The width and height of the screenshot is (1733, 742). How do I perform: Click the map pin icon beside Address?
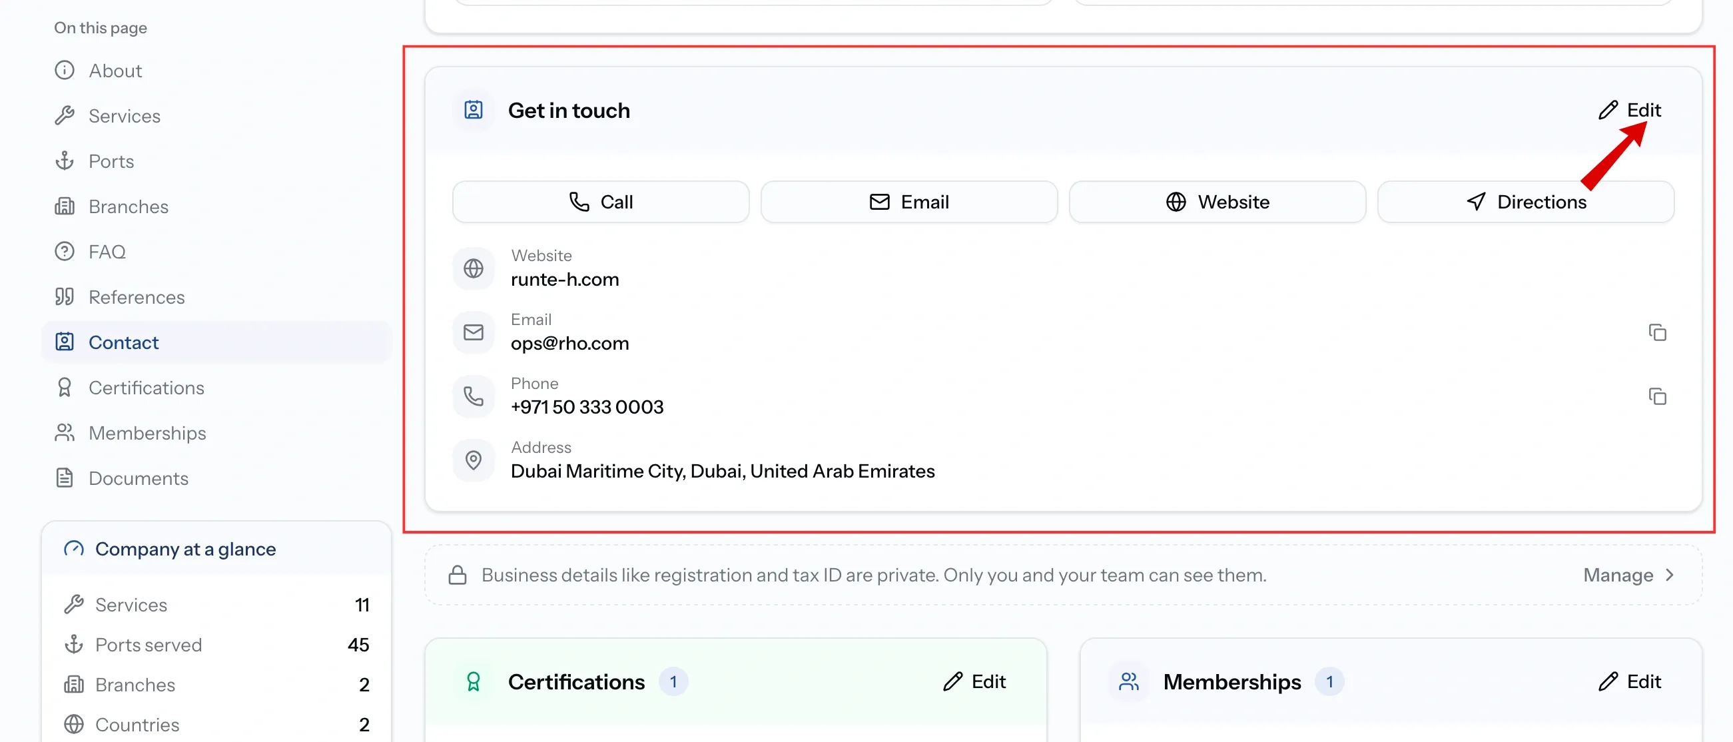pos(474,460)
